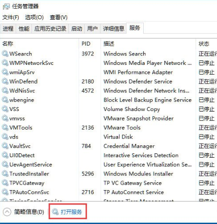Switch to the 用户 tab

[93, 28]
